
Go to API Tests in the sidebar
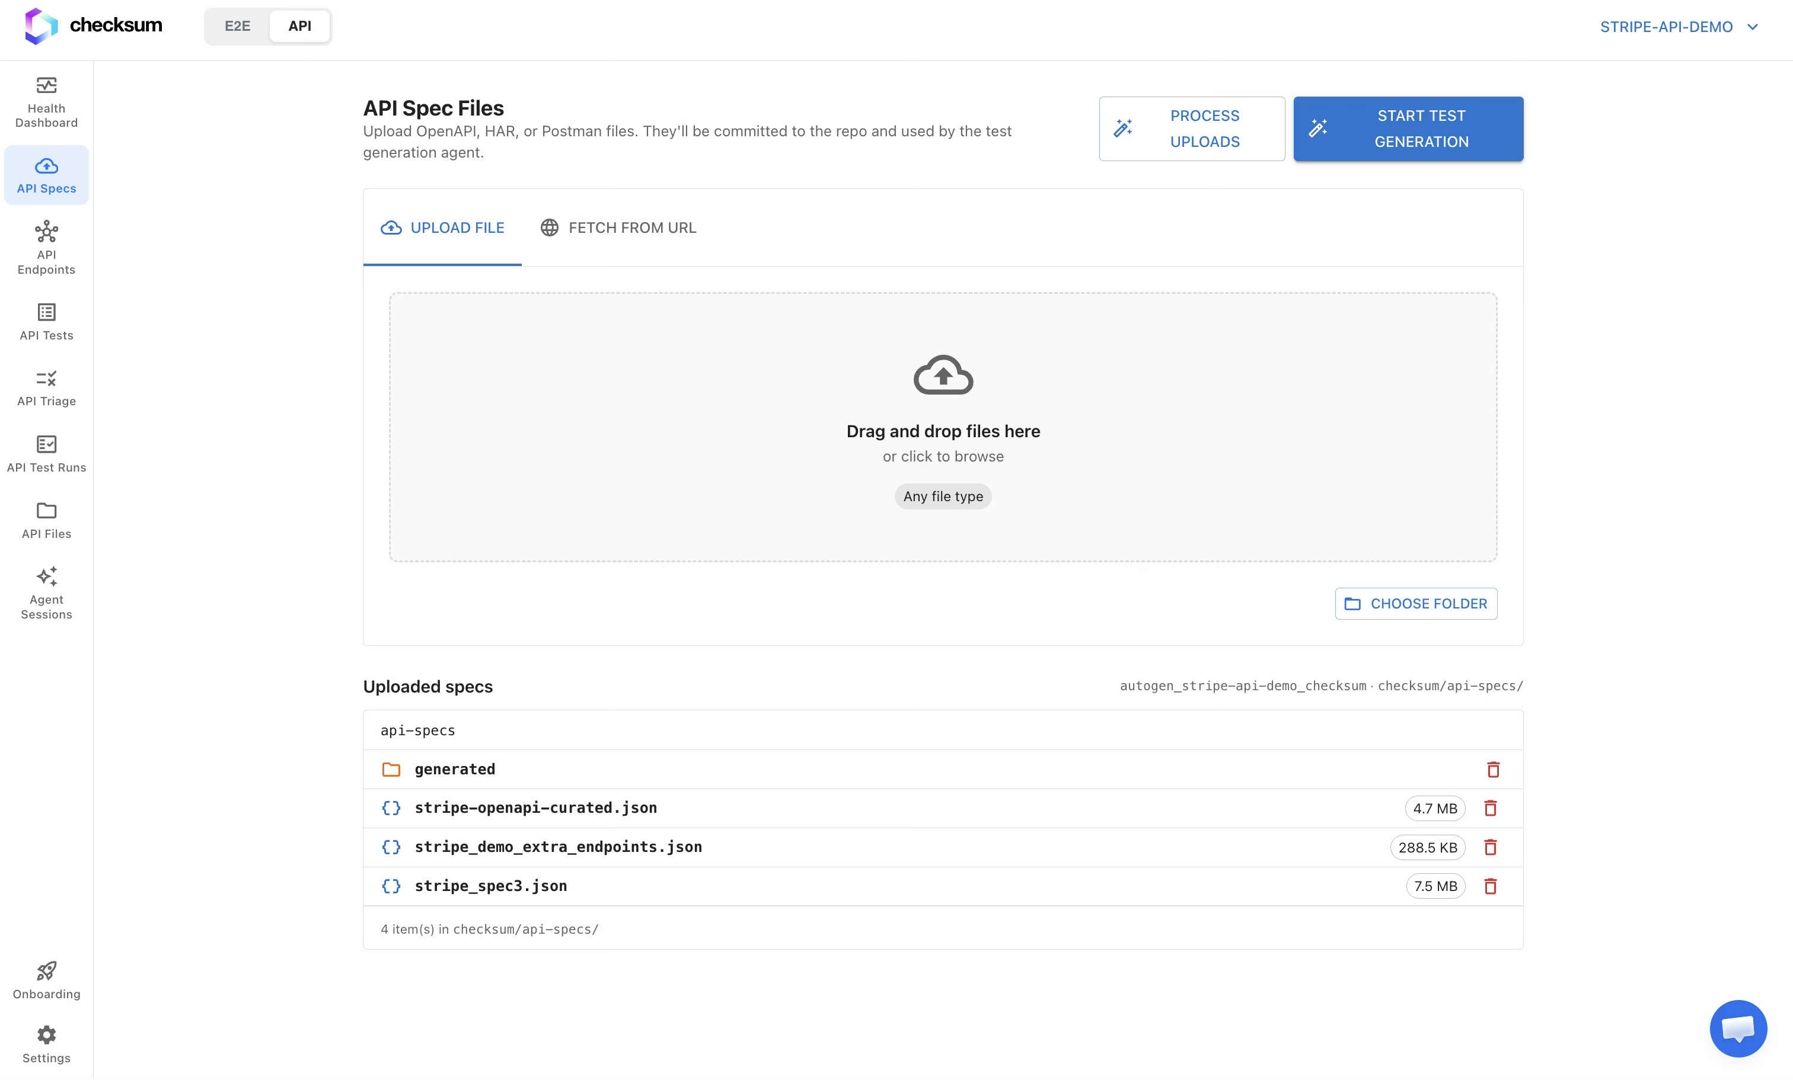pyautogui.click(x=47, y=322)
